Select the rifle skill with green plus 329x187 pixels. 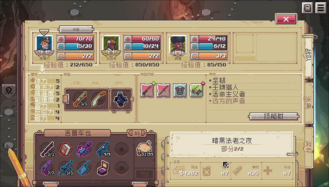pyautogui.click(x=147, y=90)
